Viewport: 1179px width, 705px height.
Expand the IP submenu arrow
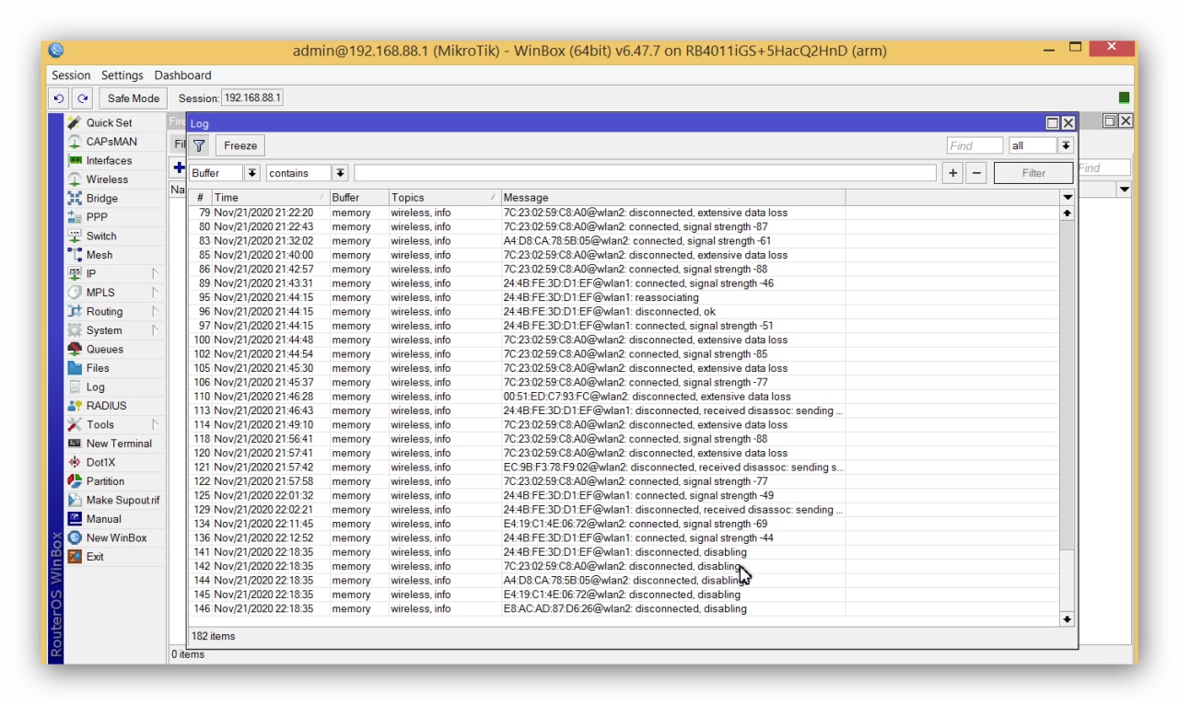point(155,273)
